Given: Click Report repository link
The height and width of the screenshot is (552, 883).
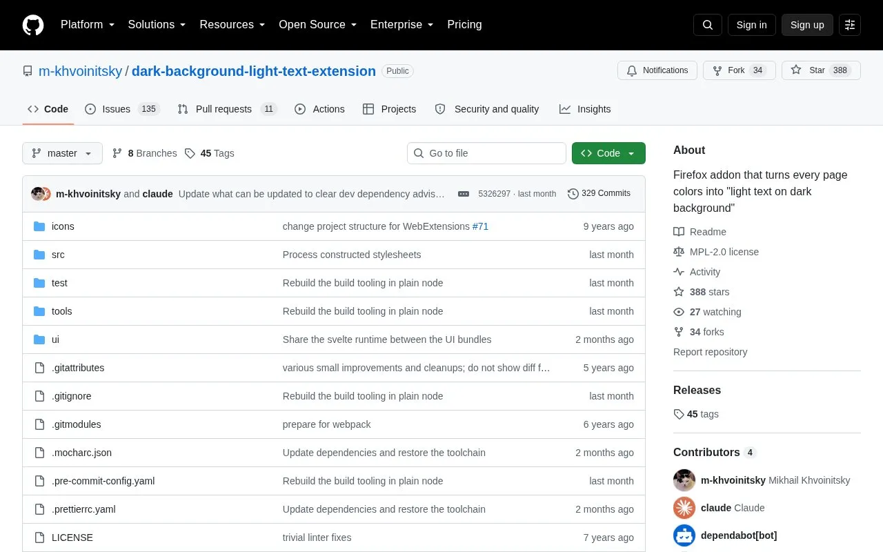Looking at the screenshot, I should 710,352.
